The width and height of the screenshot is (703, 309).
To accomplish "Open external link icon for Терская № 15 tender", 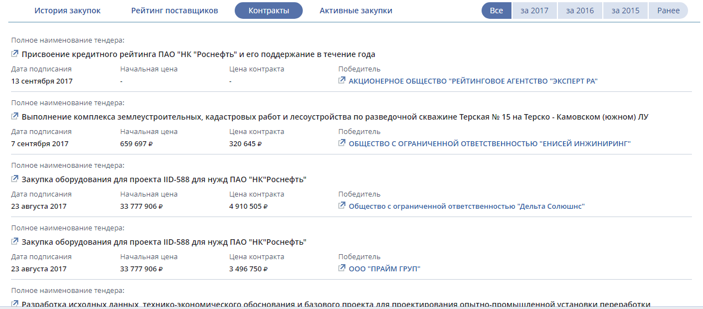I will pos(15,116).
